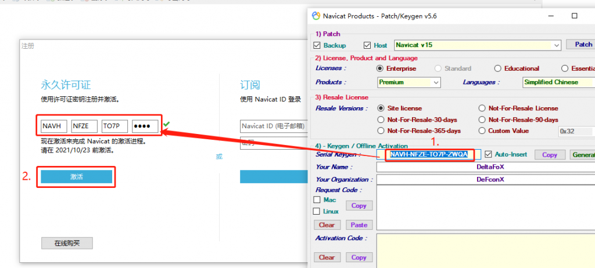Click the Patch button
This screenshot has width=595, height=268.
[580, 44]
